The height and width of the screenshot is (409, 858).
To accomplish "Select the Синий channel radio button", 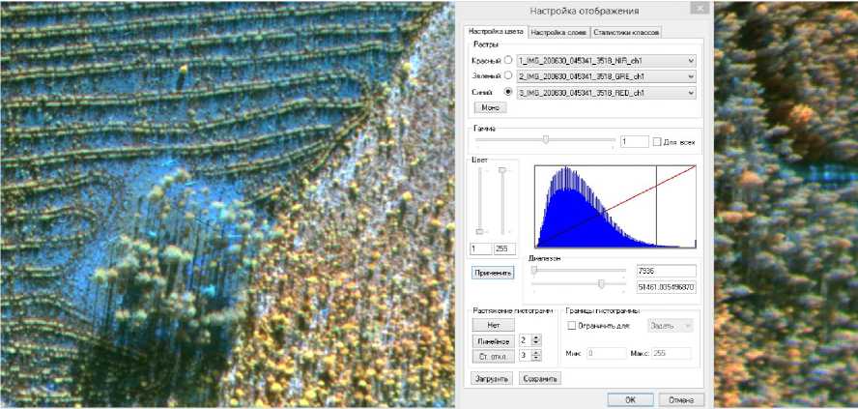I will [508, 92].
